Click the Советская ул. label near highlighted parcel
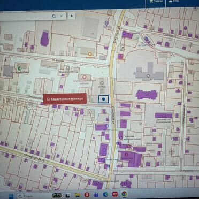Viewport: 199px width, 199px height. point(113,116)
